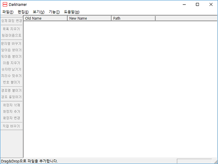This screenshot has width=218, height=164.
Task: Click the 확장자 추가 button
Action: 12,111
